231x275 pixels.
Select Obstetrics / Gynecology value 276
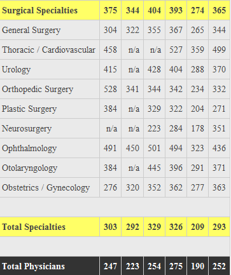point(110,187)
